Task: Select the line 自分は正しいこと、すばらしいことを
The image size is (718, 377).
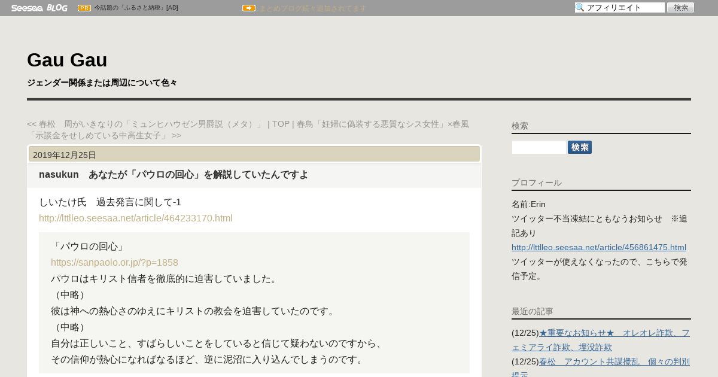Action: [x=218, y=343]
